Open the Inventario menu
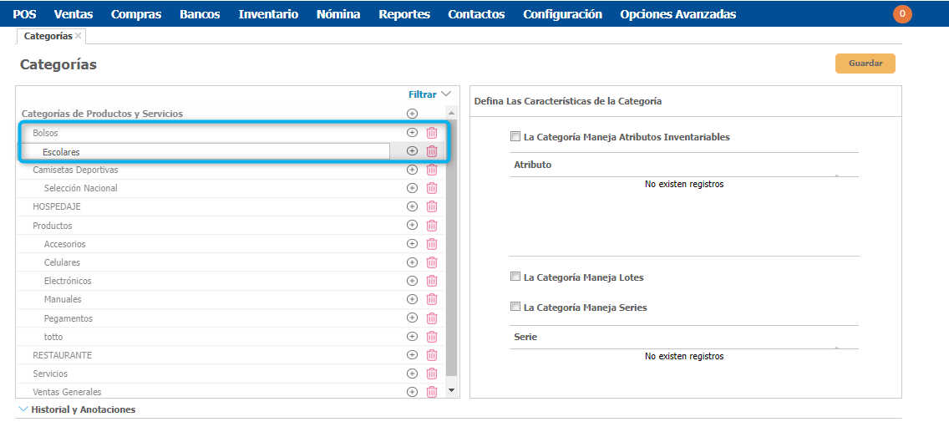This screenshot has width=949, height=422. pyautogui.click(x=268, y=14)
